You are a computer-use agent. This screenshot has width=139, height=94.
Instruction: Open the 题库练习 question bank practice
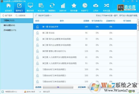(19, 8)
